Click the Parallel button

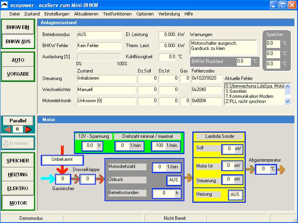[x=18, y=121]
